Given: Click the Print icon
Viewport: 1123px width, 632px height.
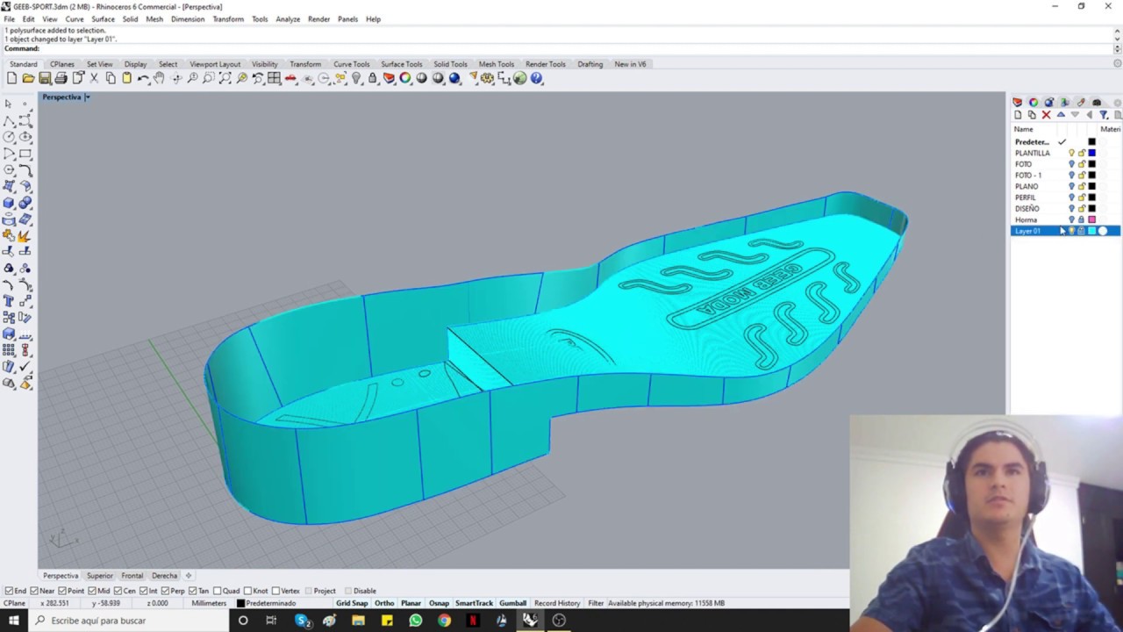Looking at the screenshot, I should coord(61,78).
